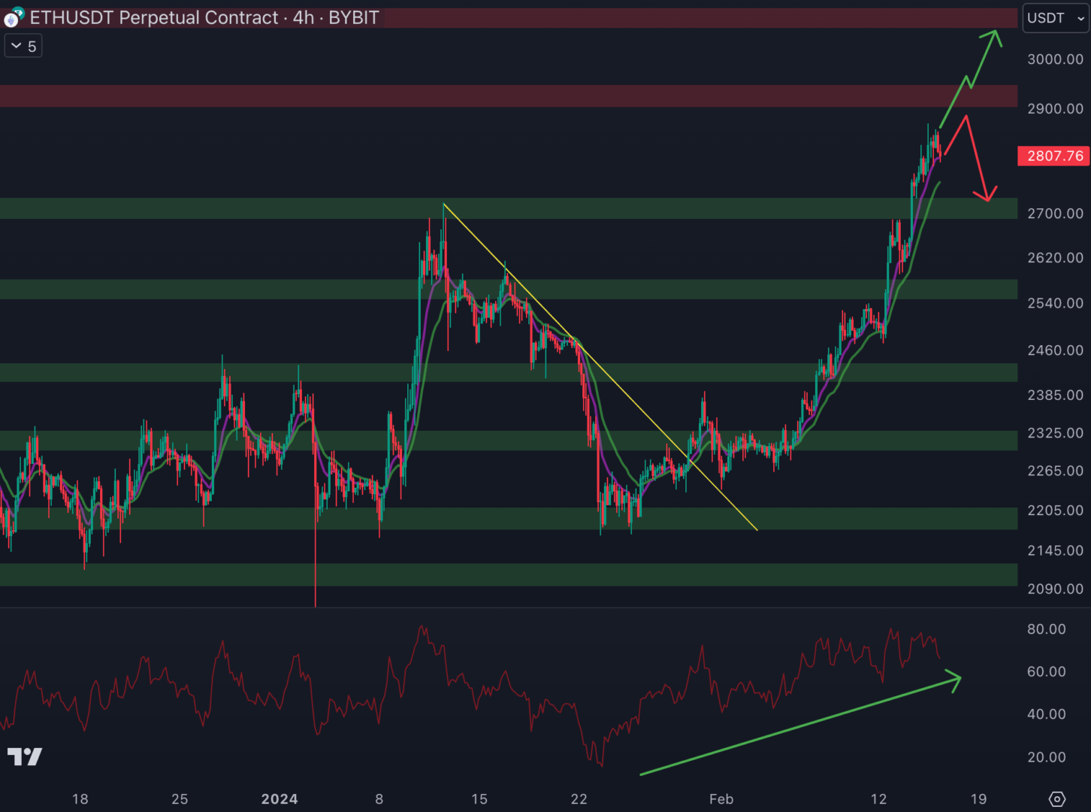Click the Feb date on time axis
The width and height of the screenshot is (1091, 812).
[x=721, y=798]
